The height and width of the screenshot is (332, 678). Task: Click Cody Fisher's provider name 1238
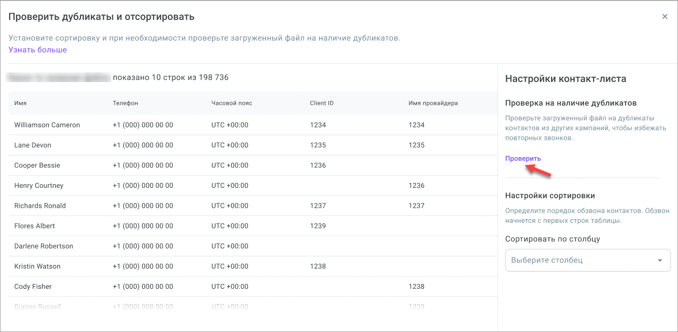(417, 287)
